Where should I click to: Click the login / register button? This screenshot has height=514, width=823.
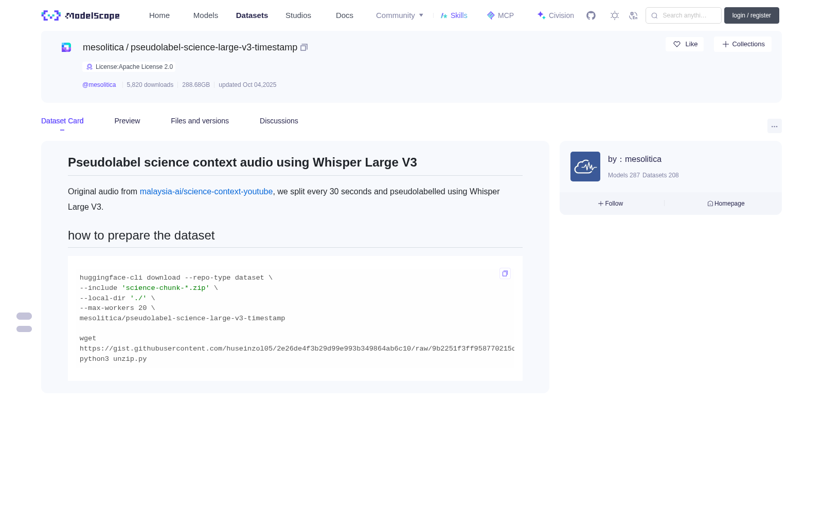(752, 15)
